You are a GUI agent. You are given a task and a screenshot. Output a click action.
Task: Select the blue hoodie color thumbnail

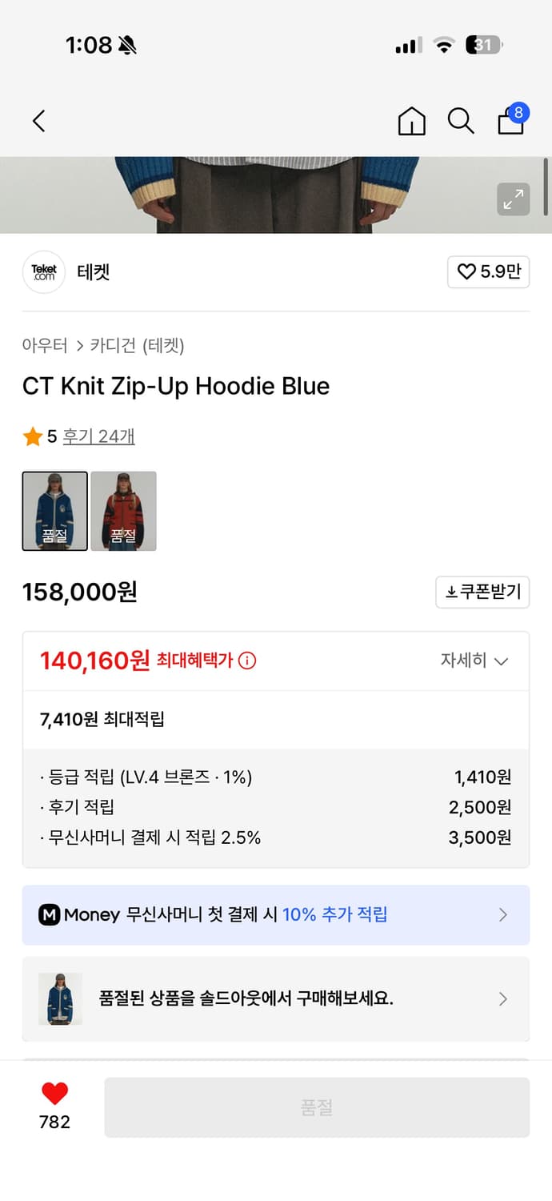(x=54, y=511)
